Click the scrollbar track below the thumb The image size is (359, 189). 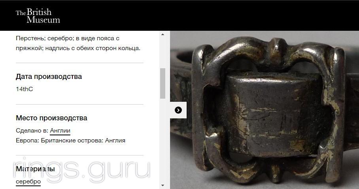(x=162, y=140)
